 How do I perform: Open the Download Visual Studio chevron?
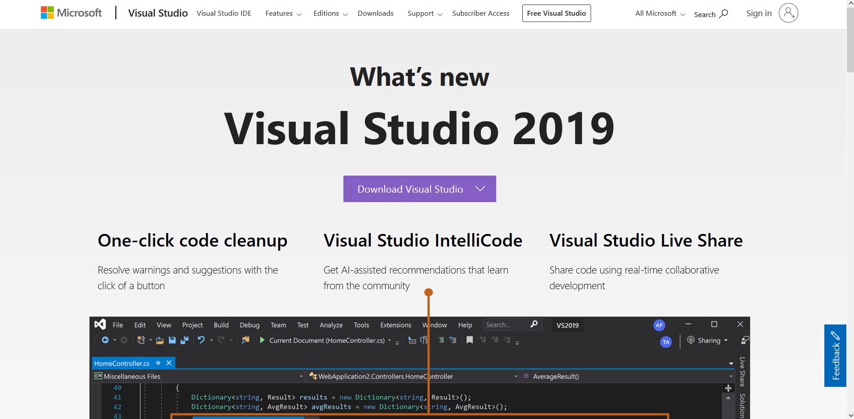coord(480,189)
